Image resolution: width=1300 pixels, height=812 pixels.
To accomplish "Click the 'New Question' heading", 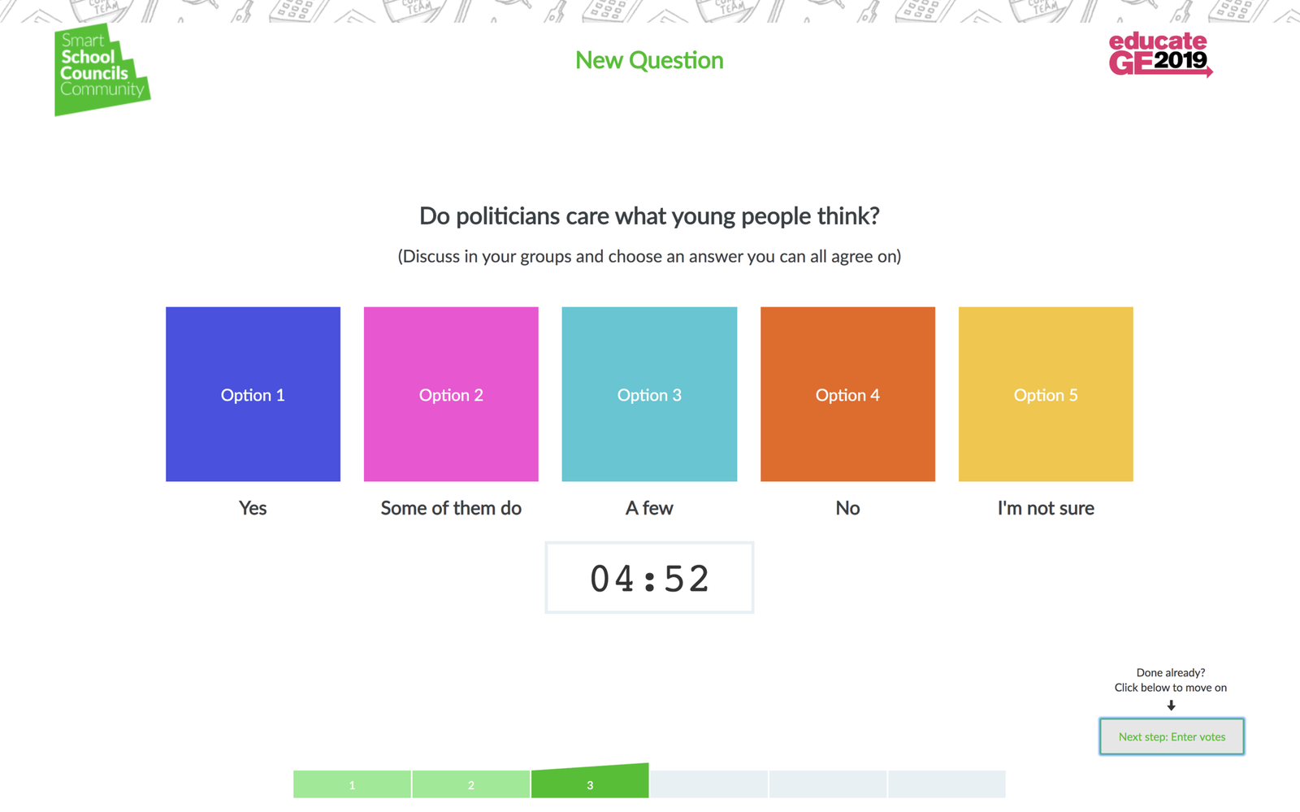I will pos(649,60).
